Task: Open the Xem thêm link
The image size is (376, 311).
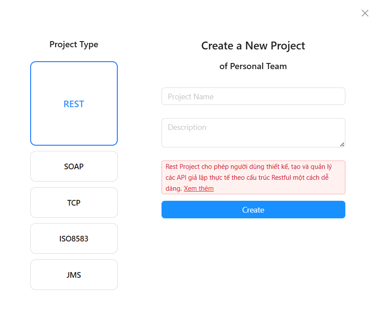Action: tap(198, 188)
